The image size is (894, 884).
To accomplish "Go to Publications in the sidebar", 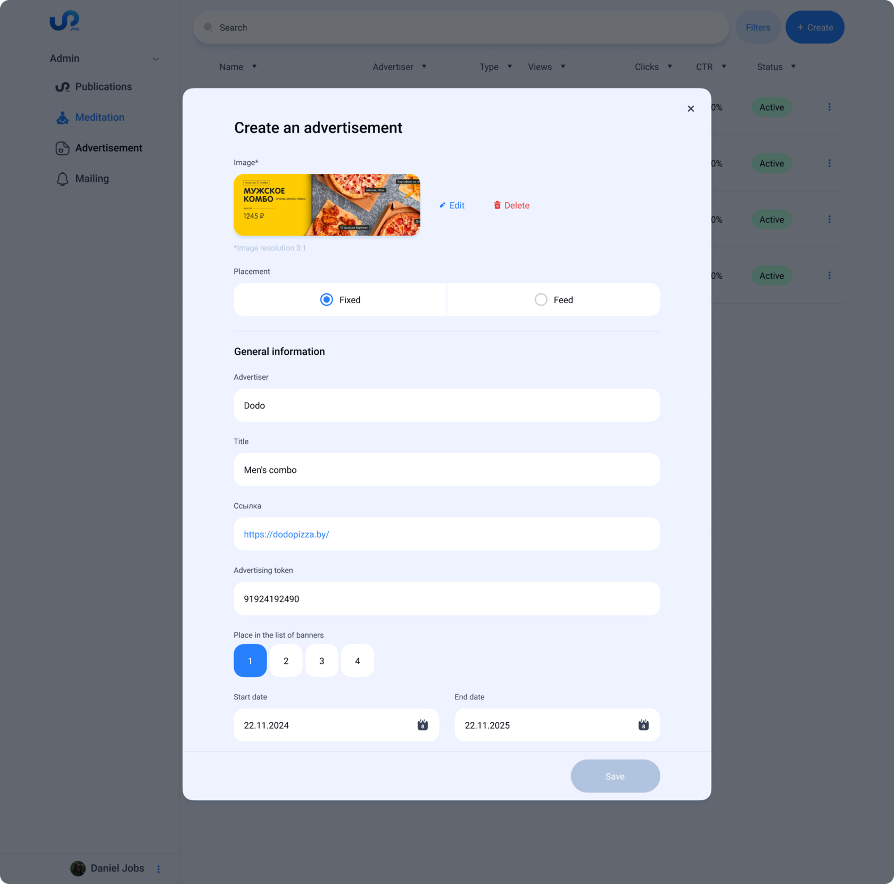I will (x=103, y=87).
